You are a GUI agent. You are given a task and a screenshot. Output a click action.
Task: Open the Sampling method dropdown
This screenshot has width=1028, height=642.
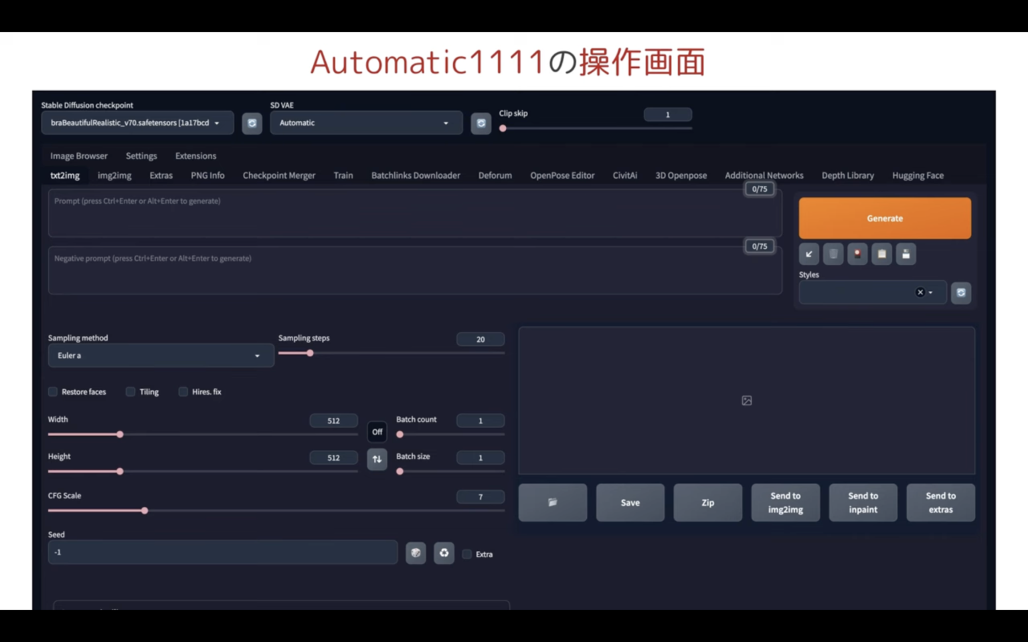(161, 355)
